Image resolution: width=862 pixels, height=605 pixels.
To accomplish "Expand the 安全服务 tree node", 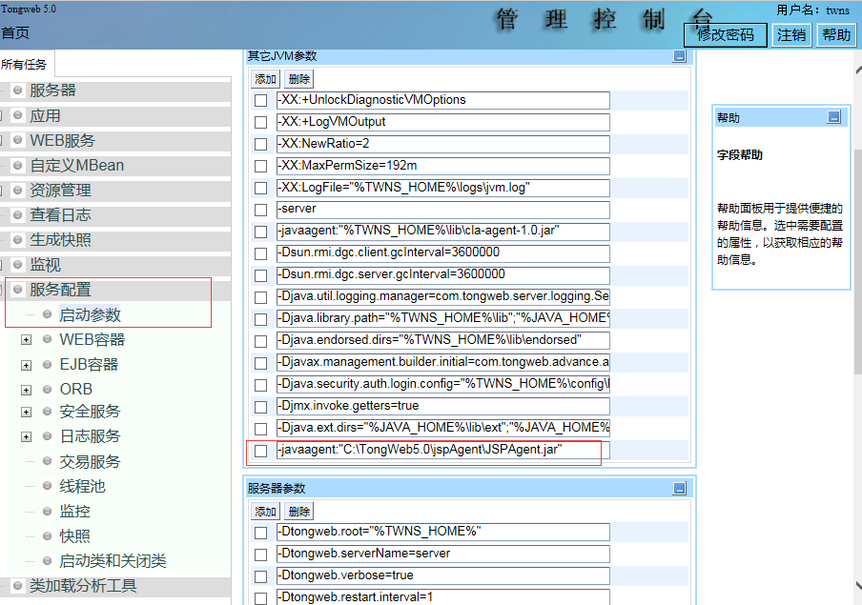I will (26, 413).
